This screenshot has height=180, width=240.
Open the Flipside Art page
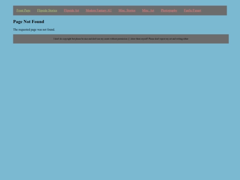click(x=71, y=10)
